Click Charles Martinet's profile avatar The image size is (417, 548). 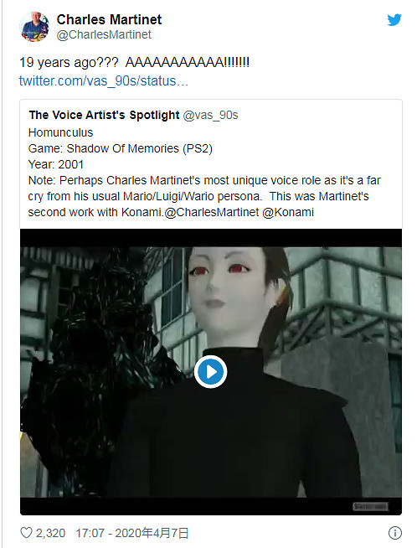(34, 27)
